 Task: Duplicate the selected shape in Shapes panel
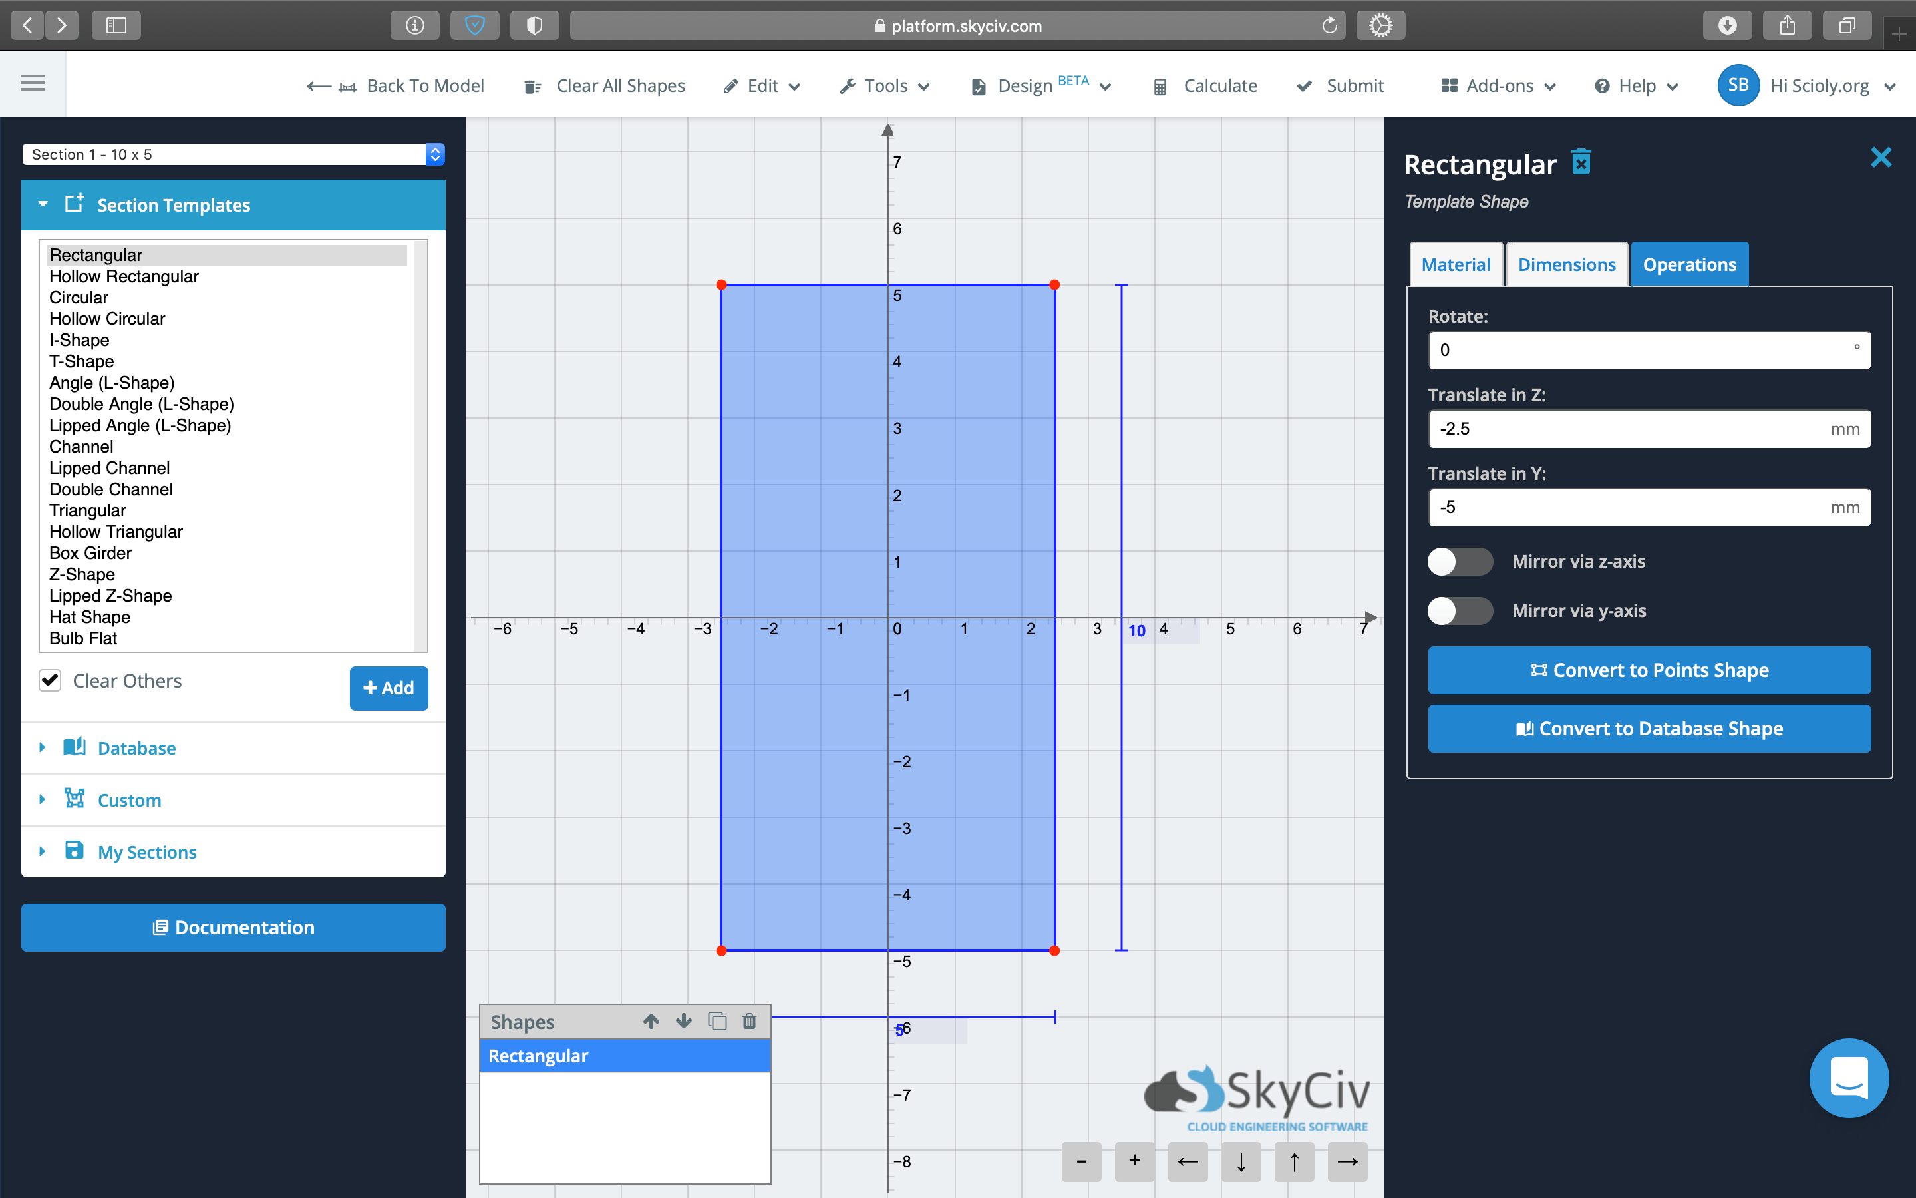click(x=717, y=1022)
